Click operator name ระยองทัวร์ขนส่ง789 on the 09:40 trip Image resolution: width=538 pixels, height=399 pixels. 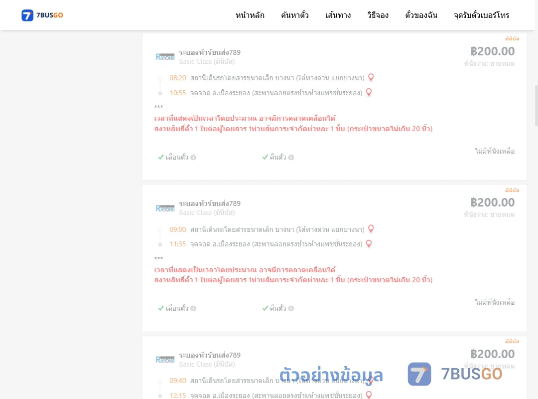pos(210,355)
